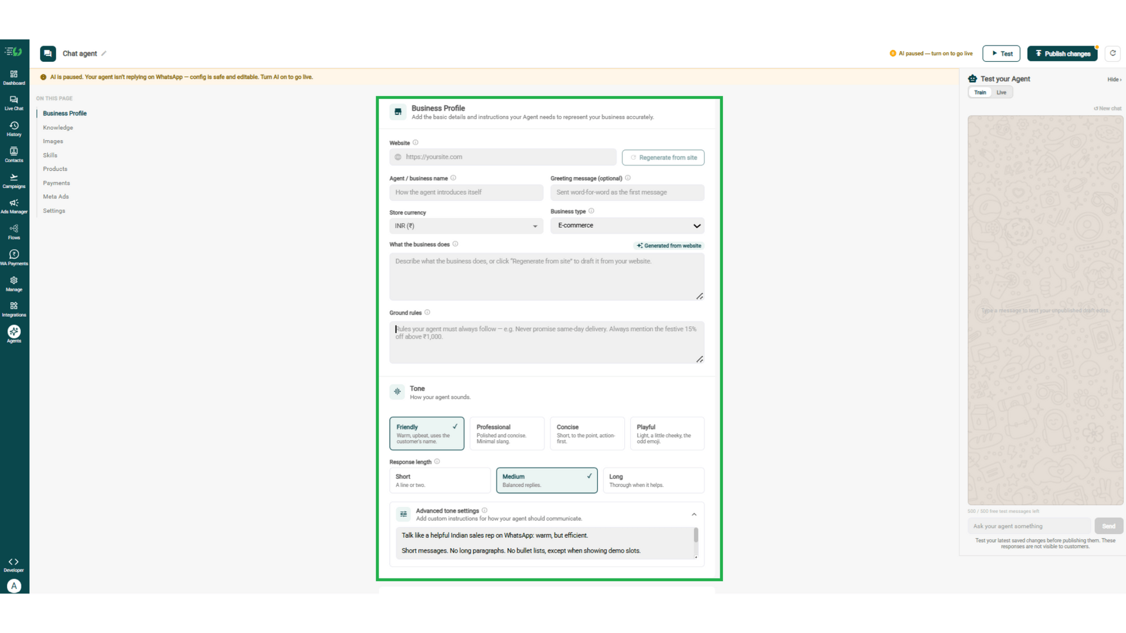The image size is (1126, 633).
Task: Click the Greeting message input field
Action: click(627, 192)
